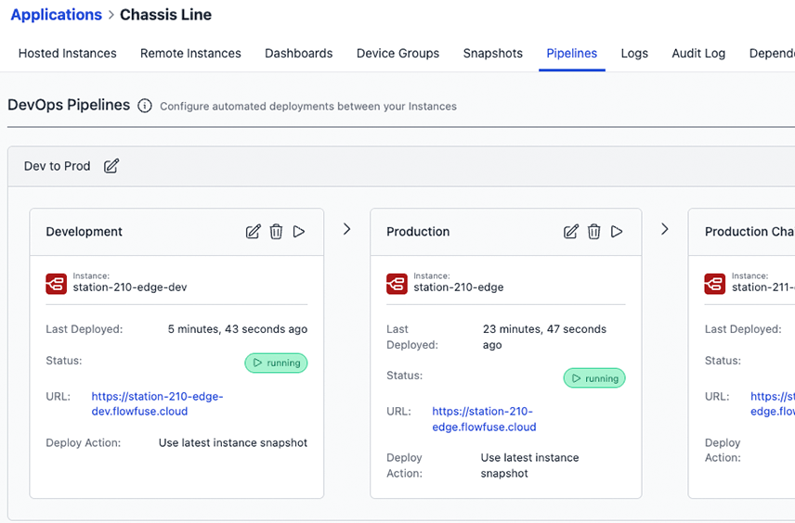
Task: Delete the Development stage
Action: click(276, 232)
